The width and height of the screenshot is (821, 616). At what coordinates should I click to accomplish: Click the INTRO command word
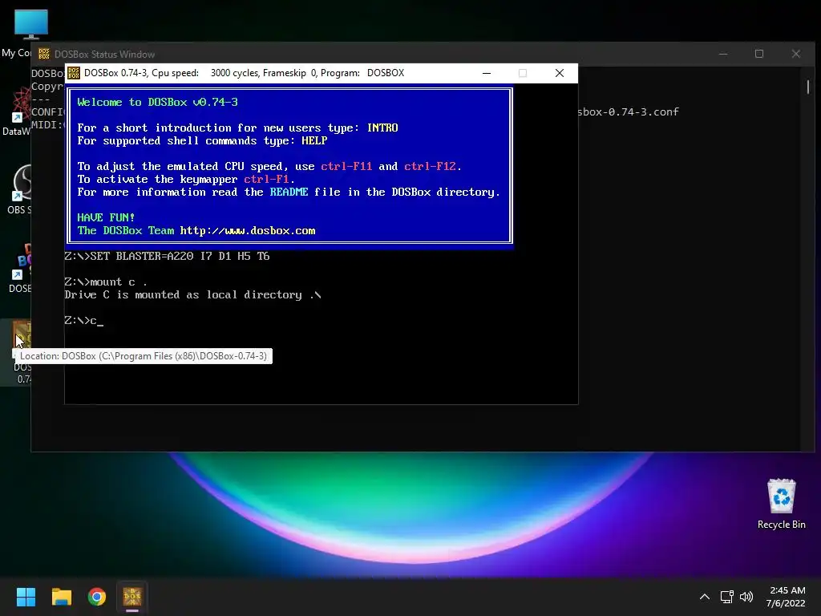tap(382, 128)
